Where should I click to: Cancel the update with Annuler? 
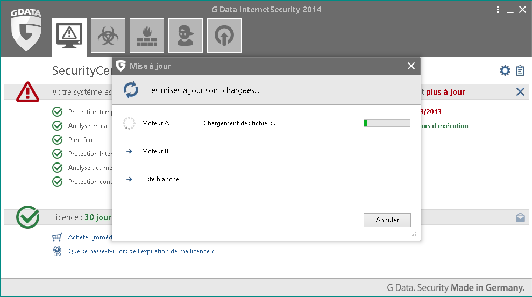[387, 220]
